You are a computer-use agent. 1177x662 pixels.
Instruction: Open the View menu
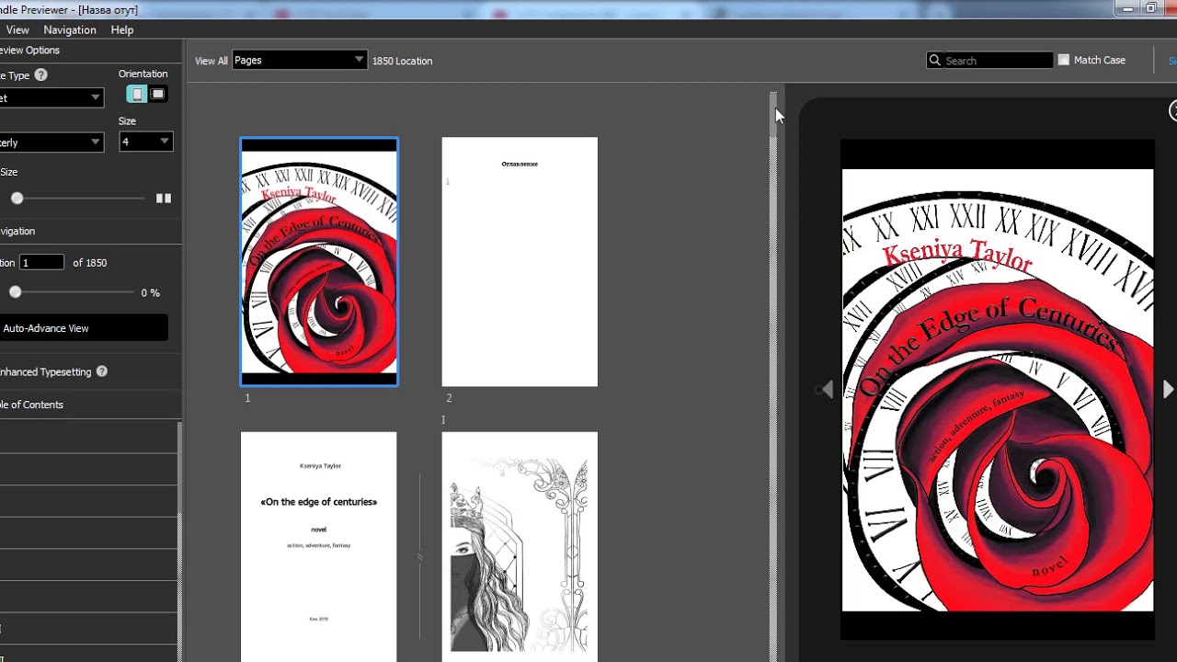17,29
